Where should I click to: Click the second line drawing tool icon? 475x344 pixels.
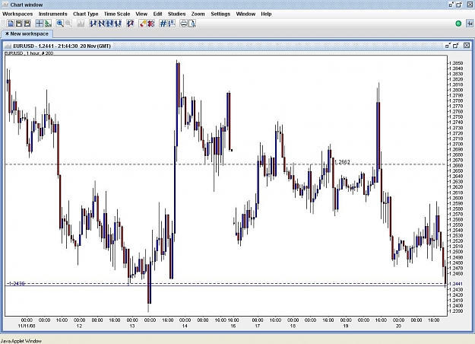101,24
